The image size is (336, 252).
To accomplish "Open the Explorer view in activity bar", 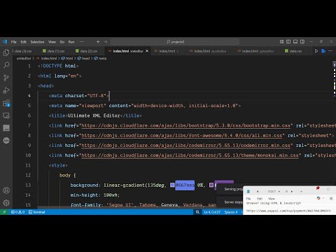I will pyautogui.click(x=6, y=52).
